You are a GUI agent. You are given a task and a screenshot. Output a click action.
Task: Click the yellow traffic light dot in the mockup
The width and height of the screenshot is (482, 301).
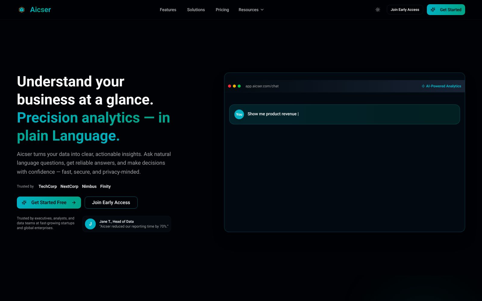(x=234, y=86)
